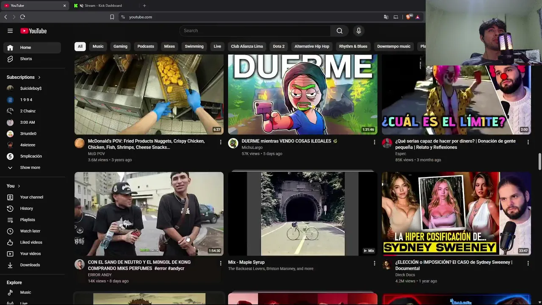Expand the You section header
The height and width of the screenshot is (305, 542).
[14, 186]
